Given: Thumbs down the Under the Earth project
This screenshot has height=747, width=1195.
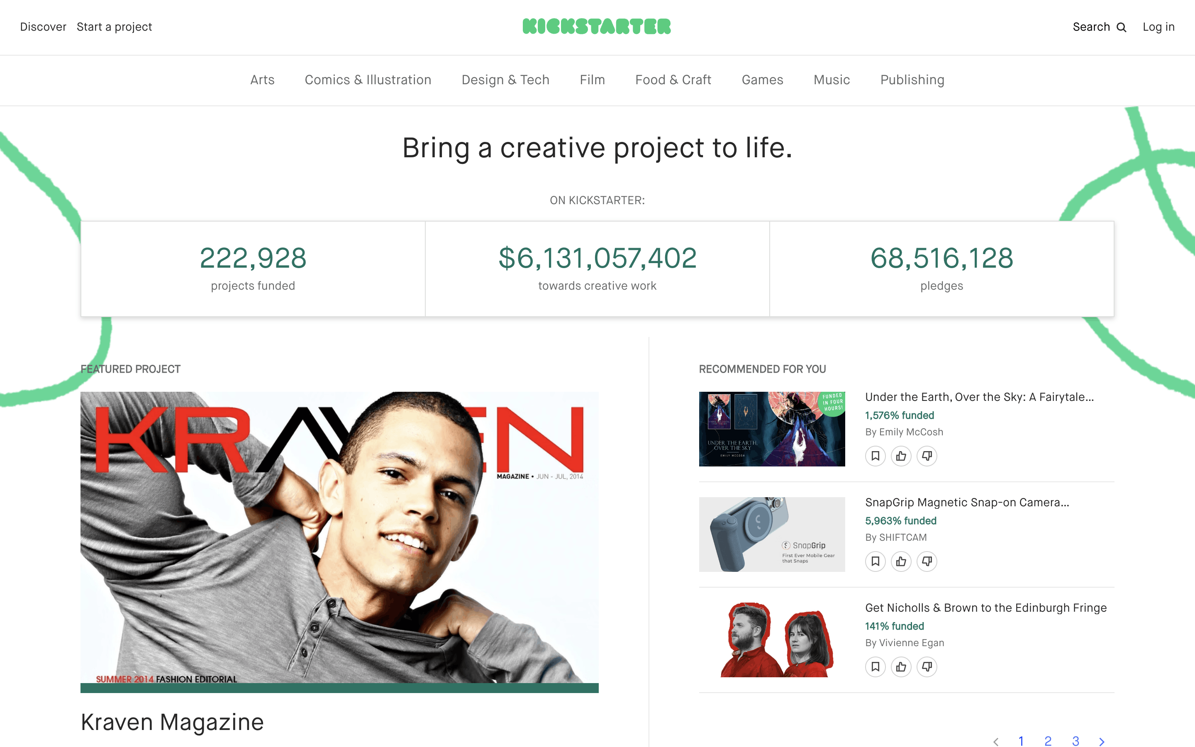Looking at the screenshot, I should (927, 456).
